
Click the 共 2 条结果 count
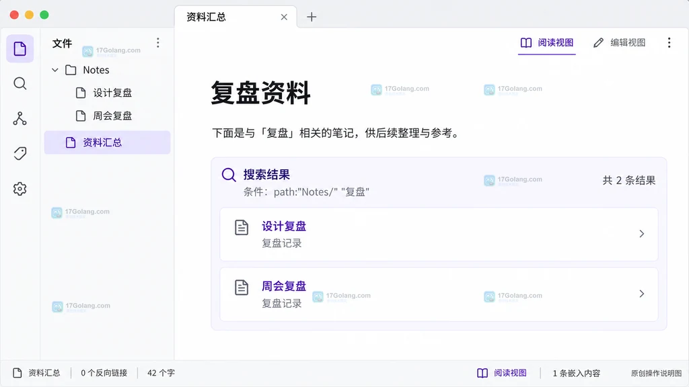click(x=629, y=180)
